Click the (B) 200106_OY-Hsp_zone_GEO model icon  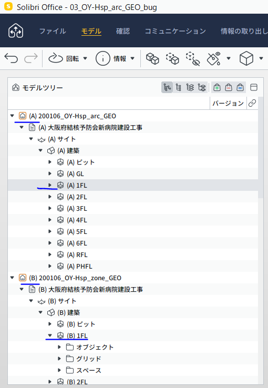click(x=23, y=278)
